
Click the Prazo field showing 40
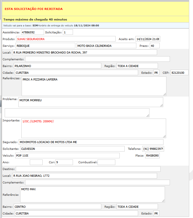point(154,46)
